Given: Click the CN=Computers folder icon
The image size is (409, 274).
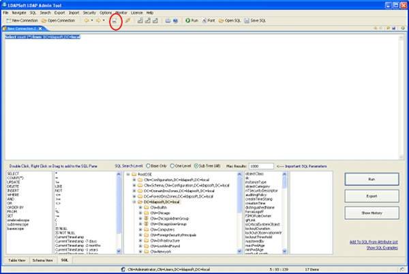Looking at the screenshot, I should [147, 230].
